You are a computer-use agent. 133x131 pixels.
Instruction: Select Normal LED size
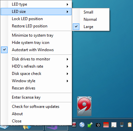click(x=91, y=19)
